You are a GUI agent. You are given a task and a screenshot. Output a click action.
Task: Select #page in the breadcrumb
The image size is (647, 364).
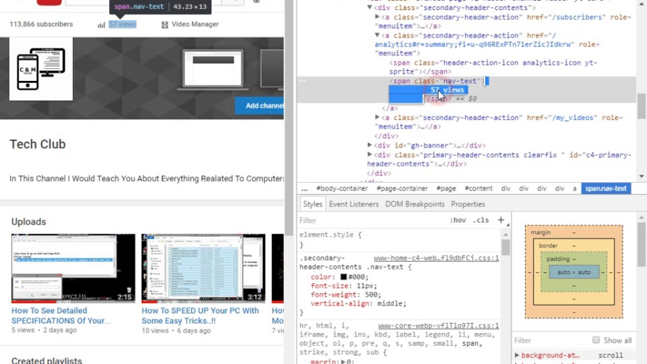coord(446,189)
